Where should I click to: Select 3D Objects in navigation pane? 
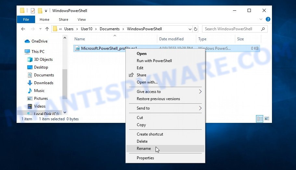43,59
